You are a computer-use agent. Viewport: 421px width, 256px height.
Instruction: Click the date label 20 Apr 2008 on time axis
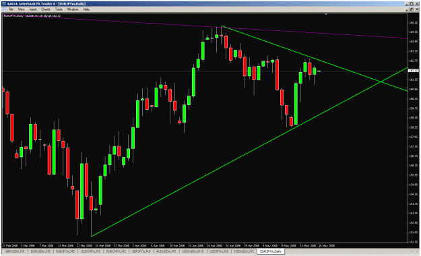pyautogui.click(x=214, y=245)
